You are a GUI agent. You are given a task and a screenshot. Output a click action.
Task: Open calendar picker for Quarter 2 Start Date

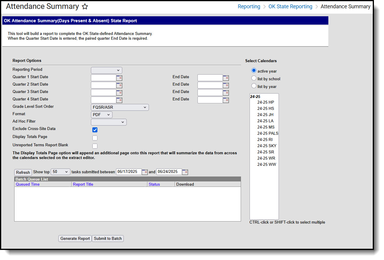(x=119, y=85)
